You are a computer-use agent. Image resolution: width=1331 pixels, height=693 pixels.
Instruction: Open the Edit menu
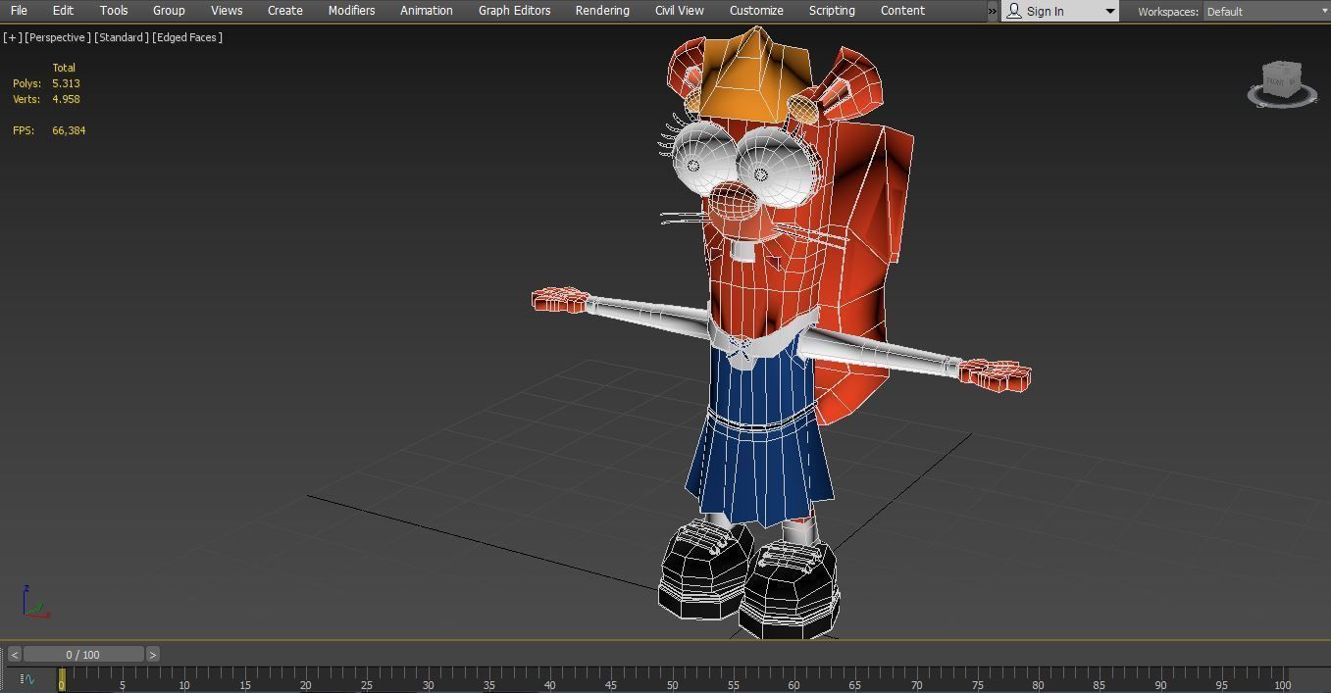tap(63, 11)
